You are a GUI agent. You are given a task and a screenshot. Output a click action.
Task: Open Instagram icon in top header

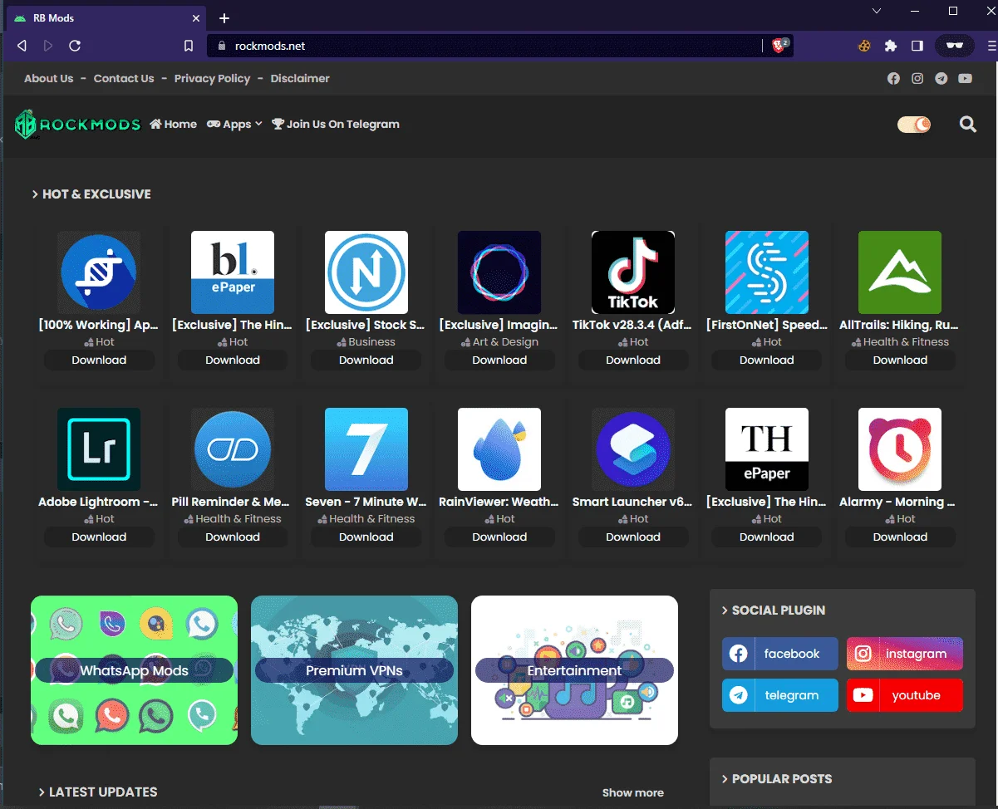917,79
